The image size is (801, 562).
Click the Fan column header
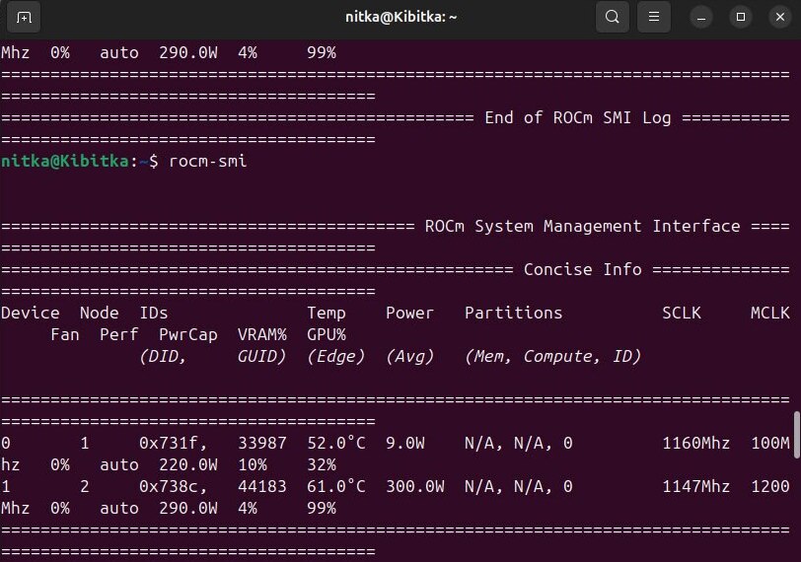65,335
